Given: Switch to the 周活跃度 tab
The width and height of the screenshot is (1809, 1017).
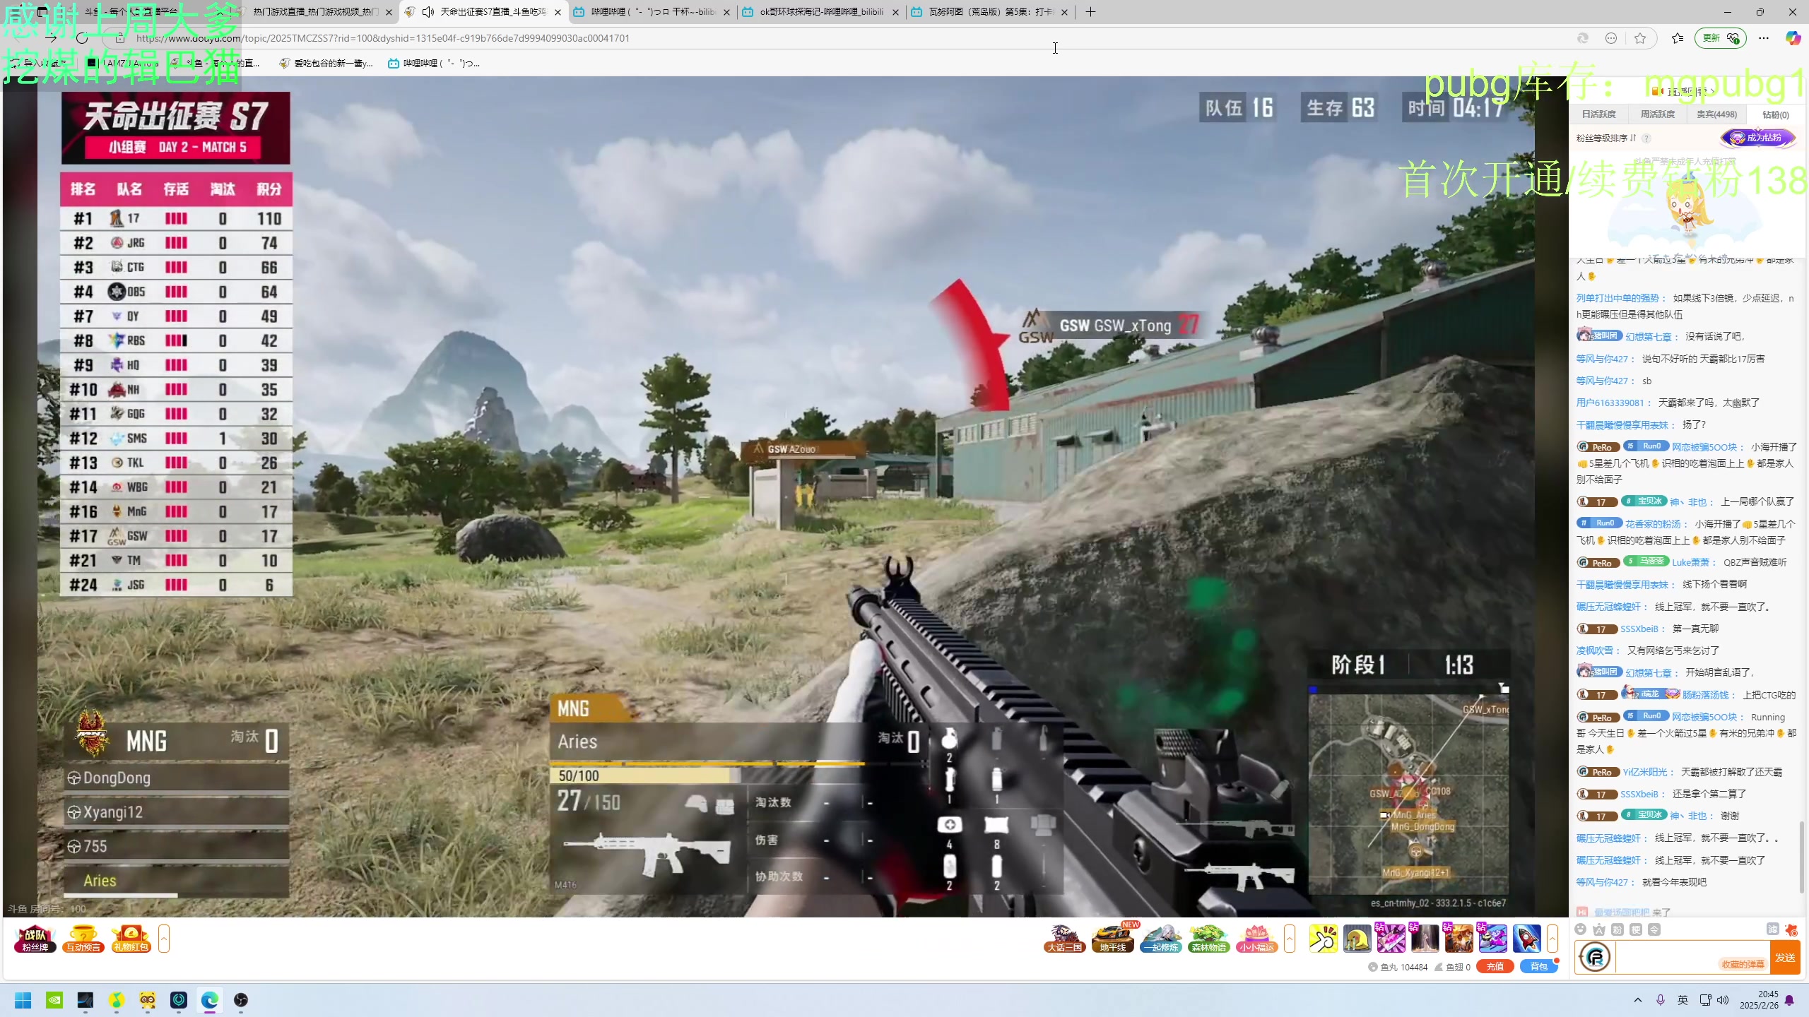Looking at the screenshot, I should [x=1657, y=114].
